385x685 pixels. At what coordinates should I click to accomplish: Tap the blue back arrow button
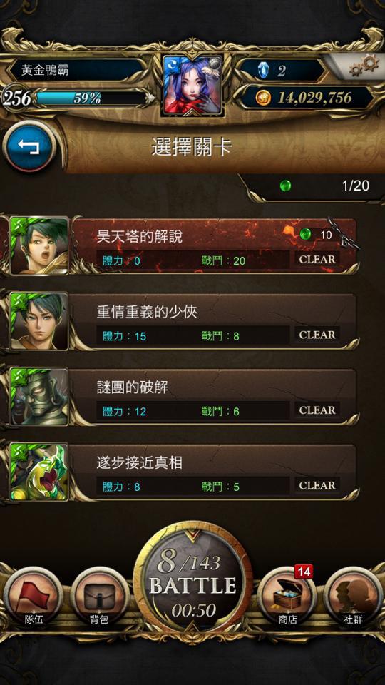[29, 146]
